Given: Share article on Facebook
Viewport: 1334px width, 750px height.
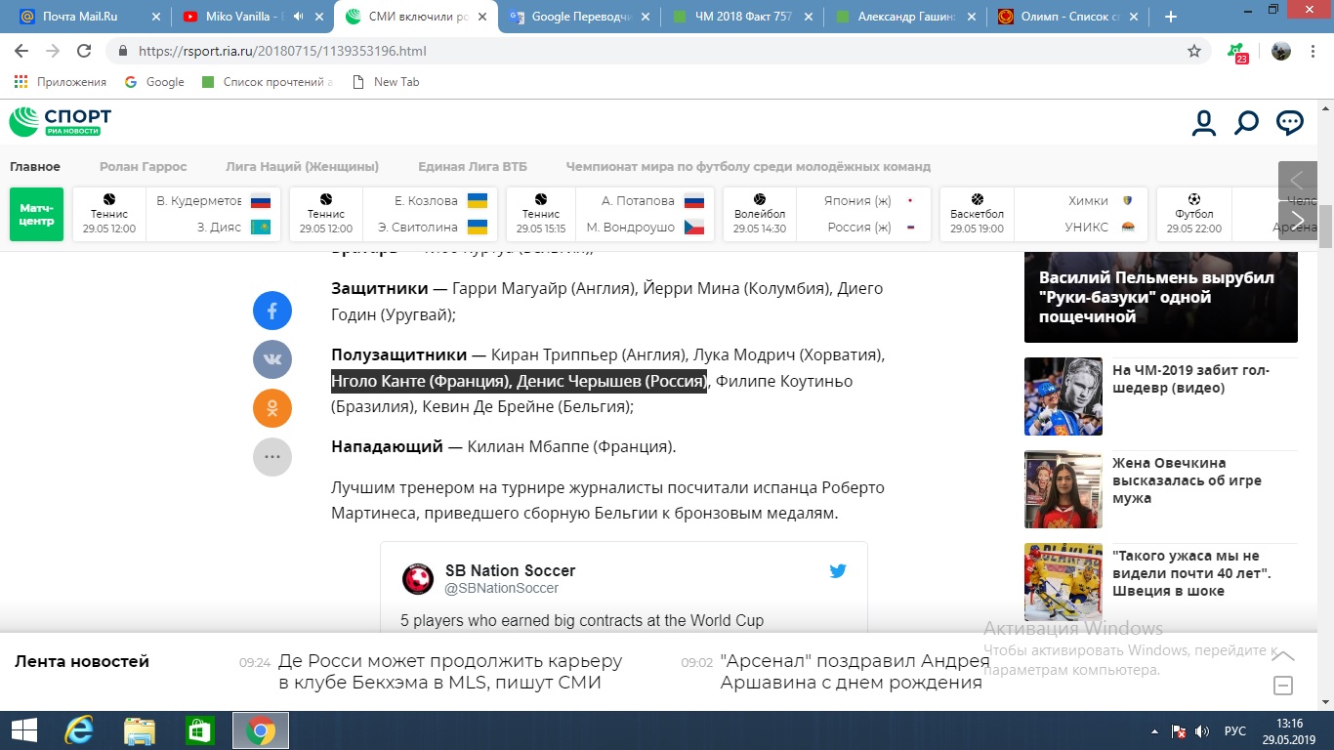Looking at the screenshot, I should click(x=272, y=312).
